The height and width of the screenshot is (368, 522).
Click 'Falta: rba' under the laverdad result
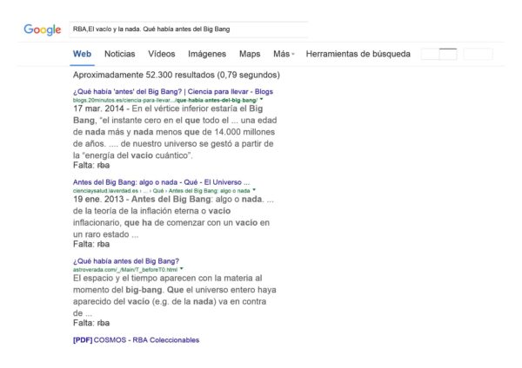91,244
